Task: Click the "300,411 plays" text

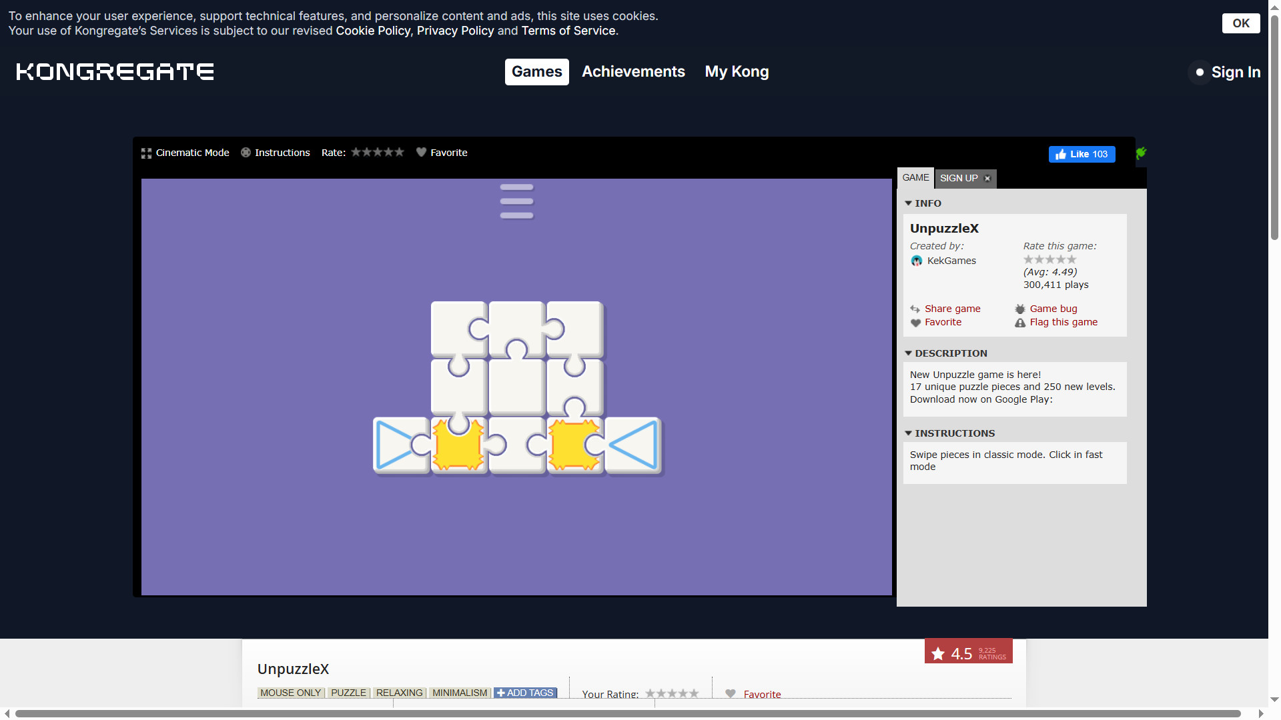Action: pos(1055,285)
